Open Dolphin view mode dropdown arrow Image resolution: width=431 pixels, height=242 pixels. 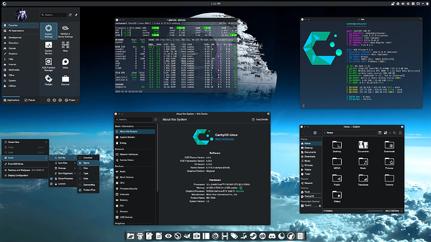[390, 133]
